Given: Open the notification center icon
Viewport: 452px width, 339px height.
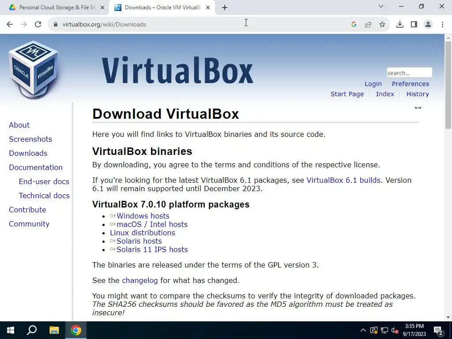Looking at the screenshot, I should tap(438, 330).
